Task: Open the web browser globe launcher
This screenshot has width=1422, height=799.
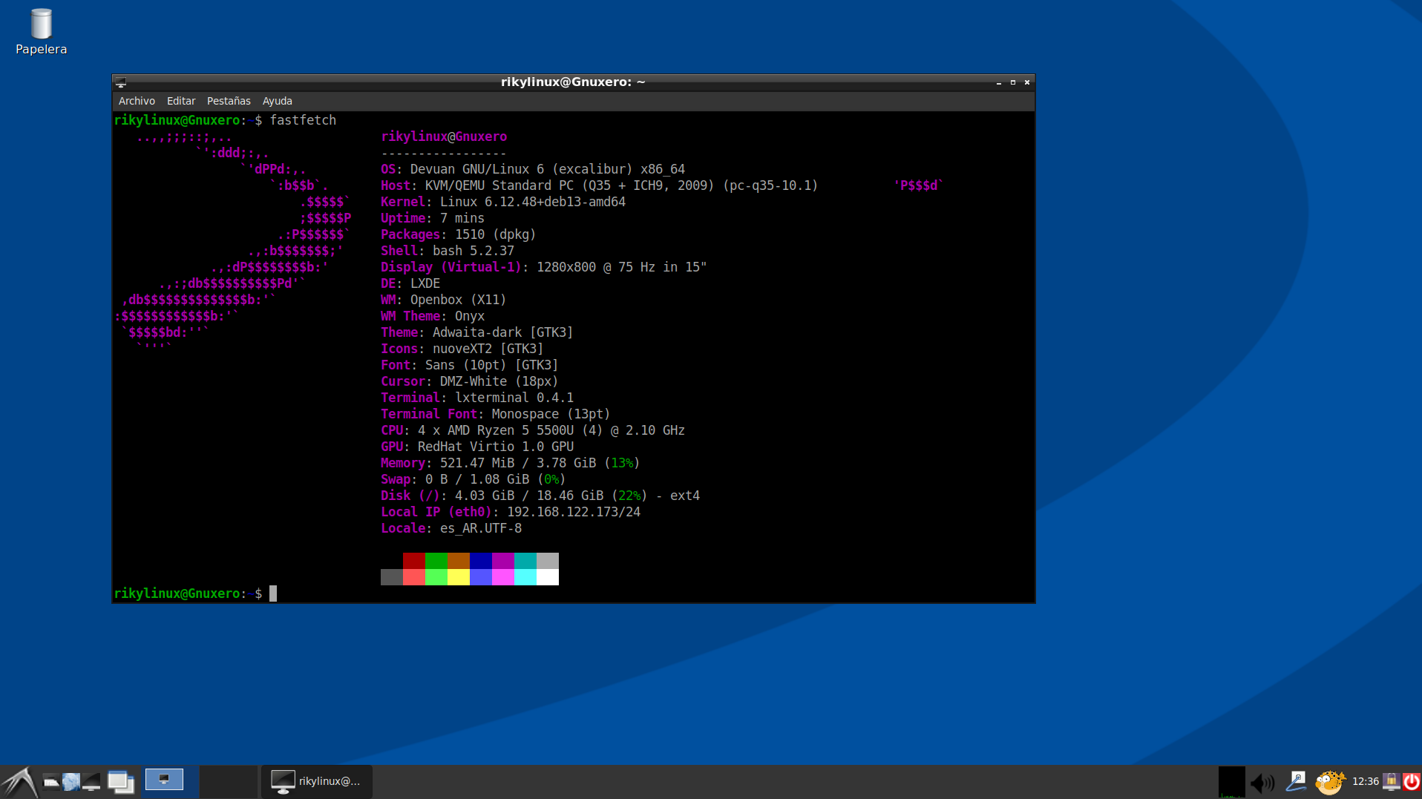Action: [71, 781]
